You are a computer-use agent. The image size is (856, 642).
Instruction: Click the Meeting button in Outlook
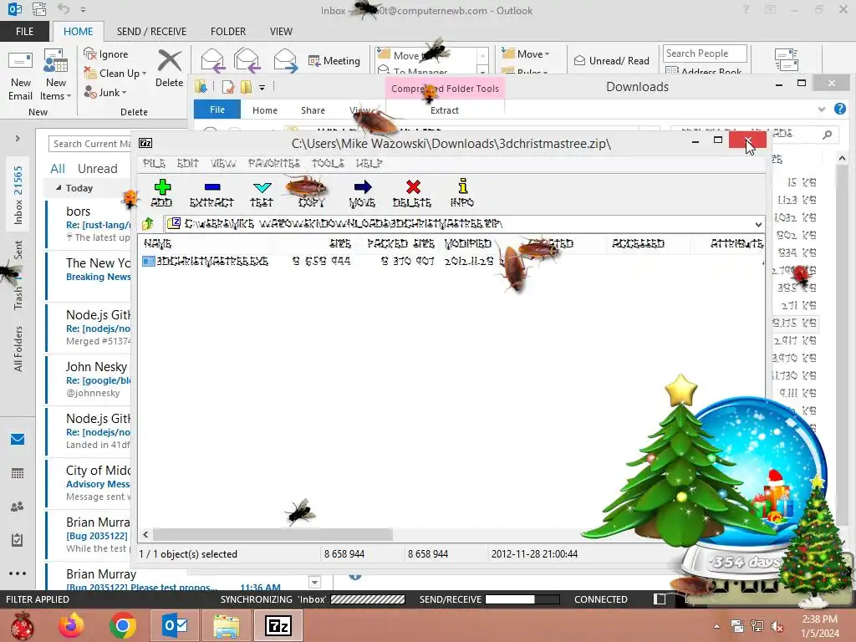(x=334, y=60)
